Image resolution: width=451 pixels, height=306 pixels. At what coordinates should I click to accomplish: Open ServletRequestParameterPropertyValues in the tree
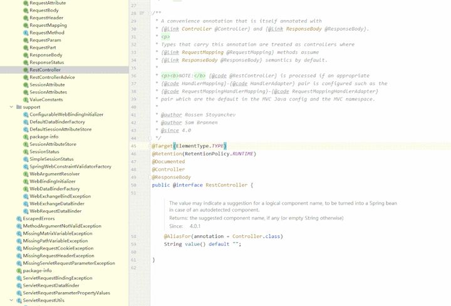click(x=66, y=293)
